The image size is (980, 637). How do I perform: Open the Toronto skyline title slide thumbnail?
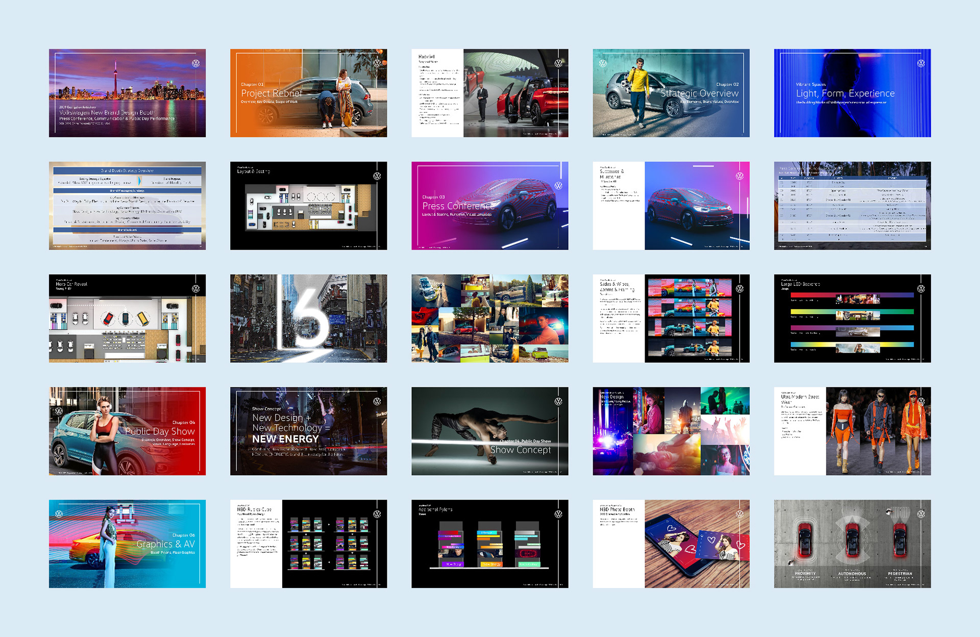point(127,93)
